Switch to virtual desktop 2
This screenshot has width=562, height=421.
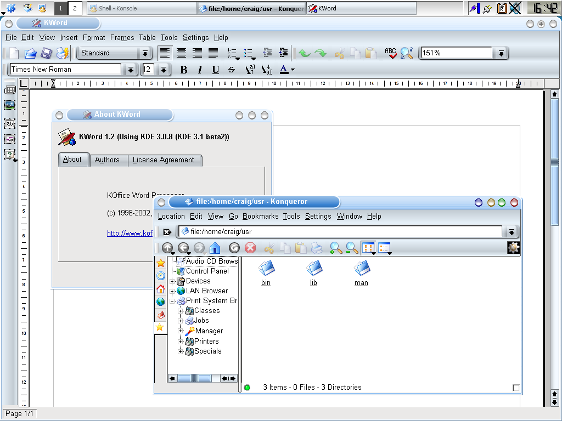(x=75, y=8)
